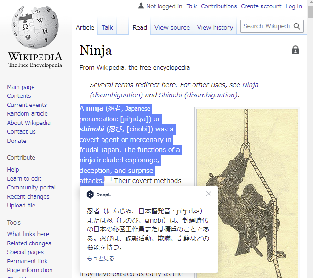Image resolution: width=313 pixels, height=278 pixels.
Task: Click the Wikipedia wordmark text
Action: coord(35,57)
